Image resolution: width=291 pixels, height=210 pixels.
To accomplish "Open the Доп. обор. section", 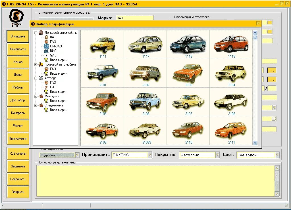I will [x=18, y=100].
